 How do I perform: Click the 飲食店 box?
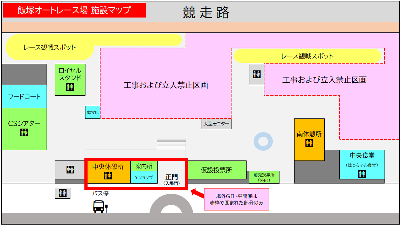92,112
